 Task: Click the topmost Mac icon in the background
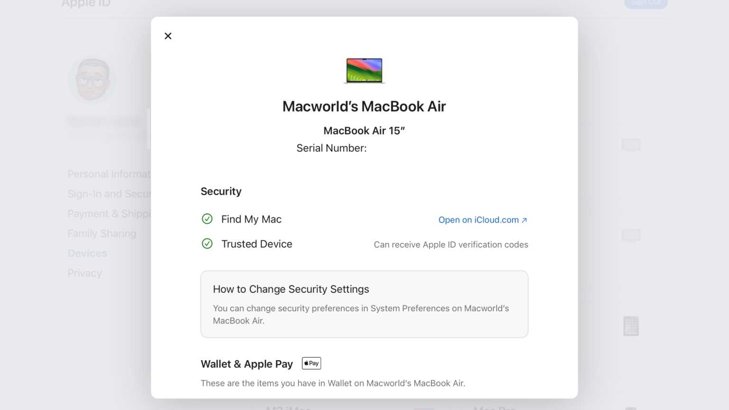[631, 144]
